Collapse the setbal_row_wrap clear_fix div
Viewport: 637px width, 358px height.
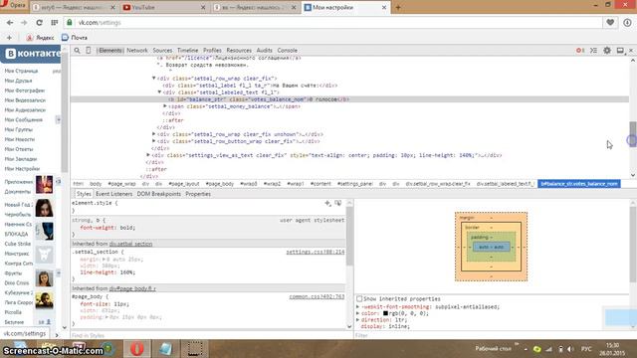pyautogui.click(x=154, y=78)
